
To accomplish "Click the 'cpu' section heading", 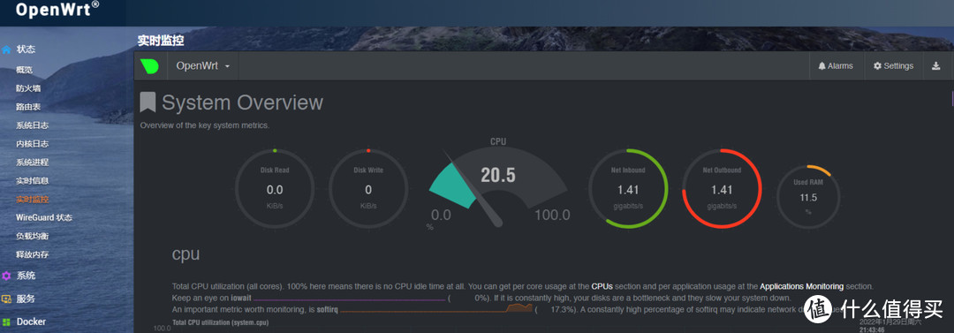I will coord(185,254).
